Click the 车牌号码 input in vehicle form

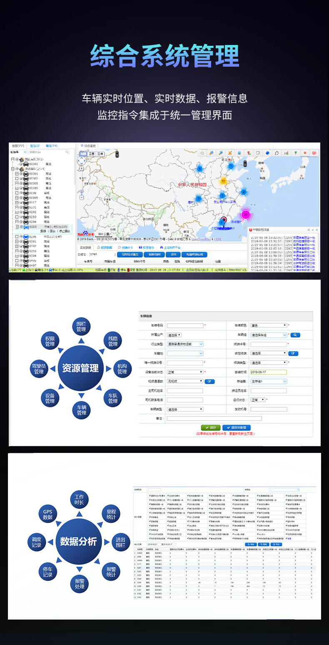185,325
